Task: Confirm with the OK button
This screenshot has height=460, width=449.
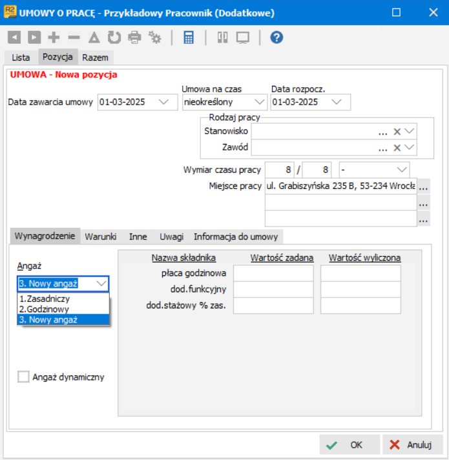Action: tap(350, 445)
